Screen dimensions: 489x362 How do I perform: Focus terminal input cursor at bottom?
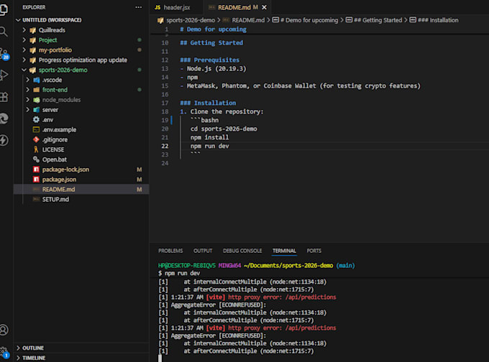160,358
